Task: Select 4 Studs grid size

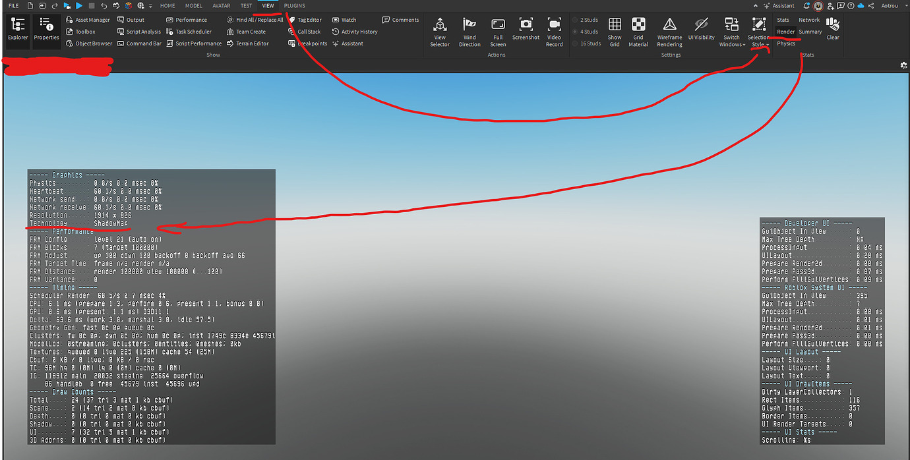Action: pos(585,32)
